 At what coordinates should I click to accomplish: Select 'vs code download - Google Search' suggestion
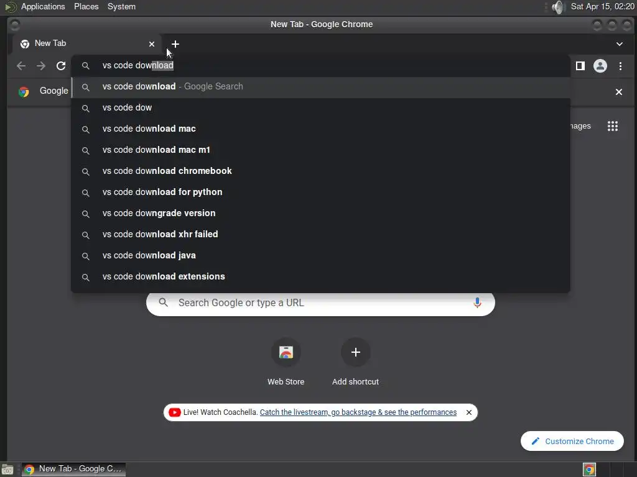click(321, 87)
